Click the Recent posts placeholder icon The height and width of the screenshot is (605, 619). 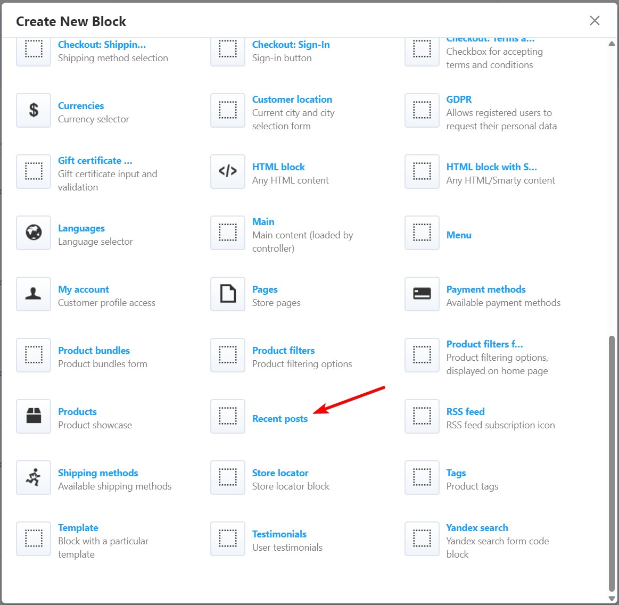pyautogui.click(x=228, y=416)
